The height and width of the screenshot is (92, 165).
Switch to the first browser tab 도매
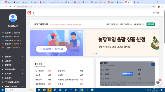coord(8,2)
